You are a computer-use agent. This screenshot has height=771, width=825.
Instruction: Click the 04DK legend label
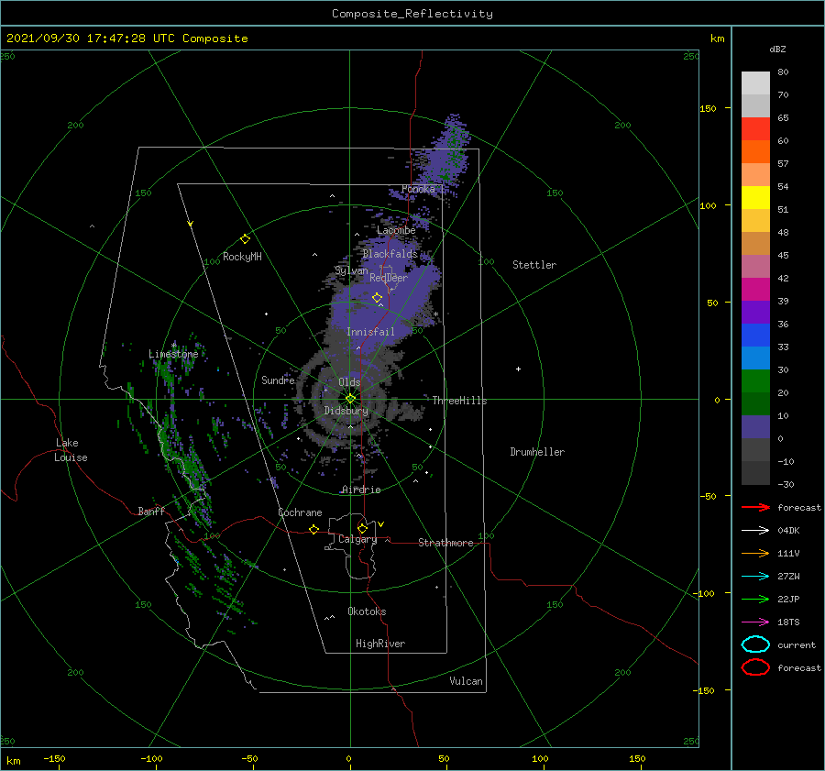[x=788, y=531]
